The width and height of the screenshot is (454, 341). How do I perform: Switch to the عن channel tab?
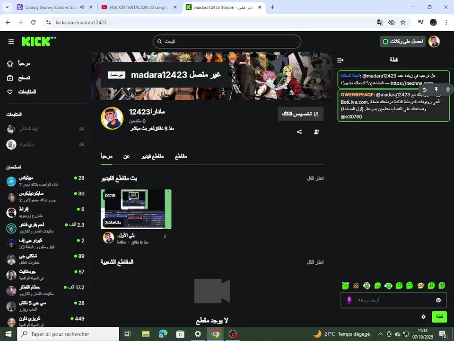point(127,156)
